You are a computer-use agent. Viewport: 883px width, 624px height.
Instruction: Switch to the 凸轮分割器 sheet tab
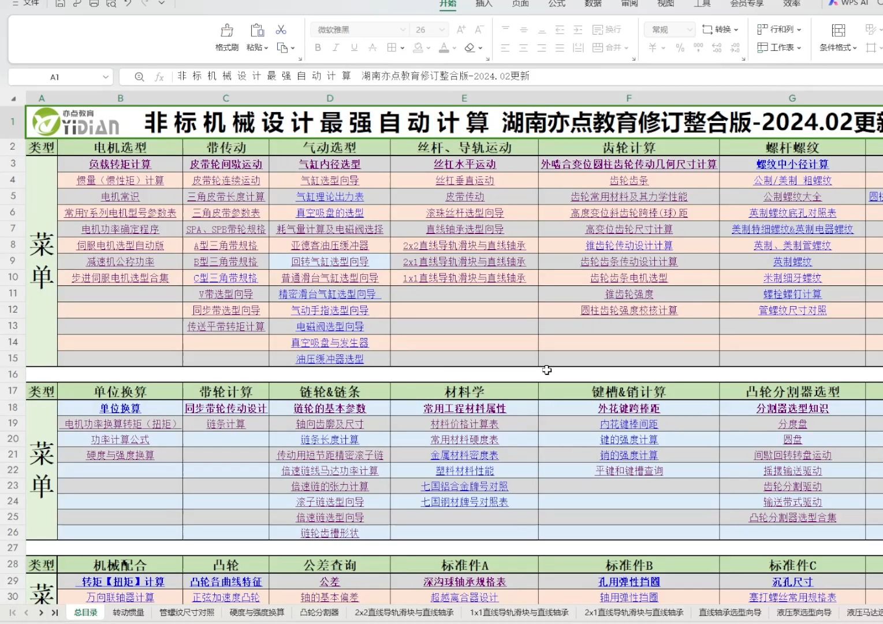319,612
